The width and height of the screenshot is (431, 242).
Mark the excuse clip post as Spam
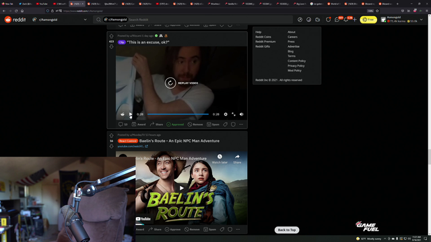213,124
